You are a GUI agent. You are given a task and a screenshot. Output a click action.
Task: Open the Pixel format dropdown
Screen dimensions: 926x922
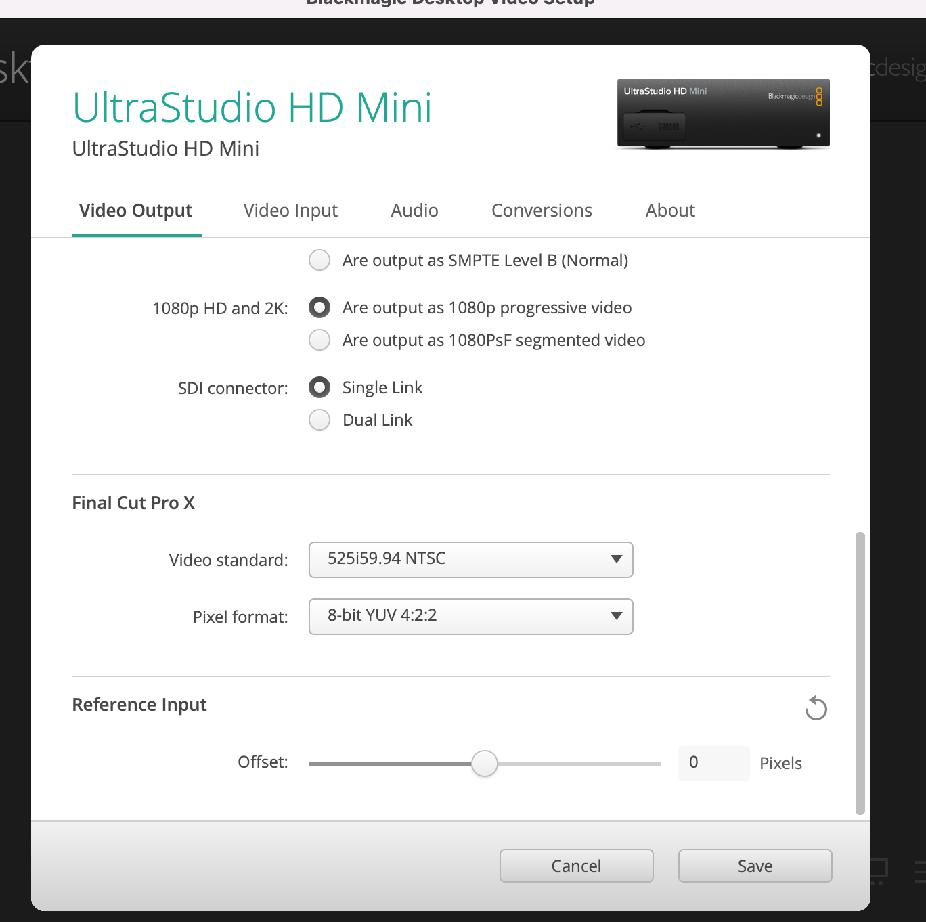coord(471,616)
